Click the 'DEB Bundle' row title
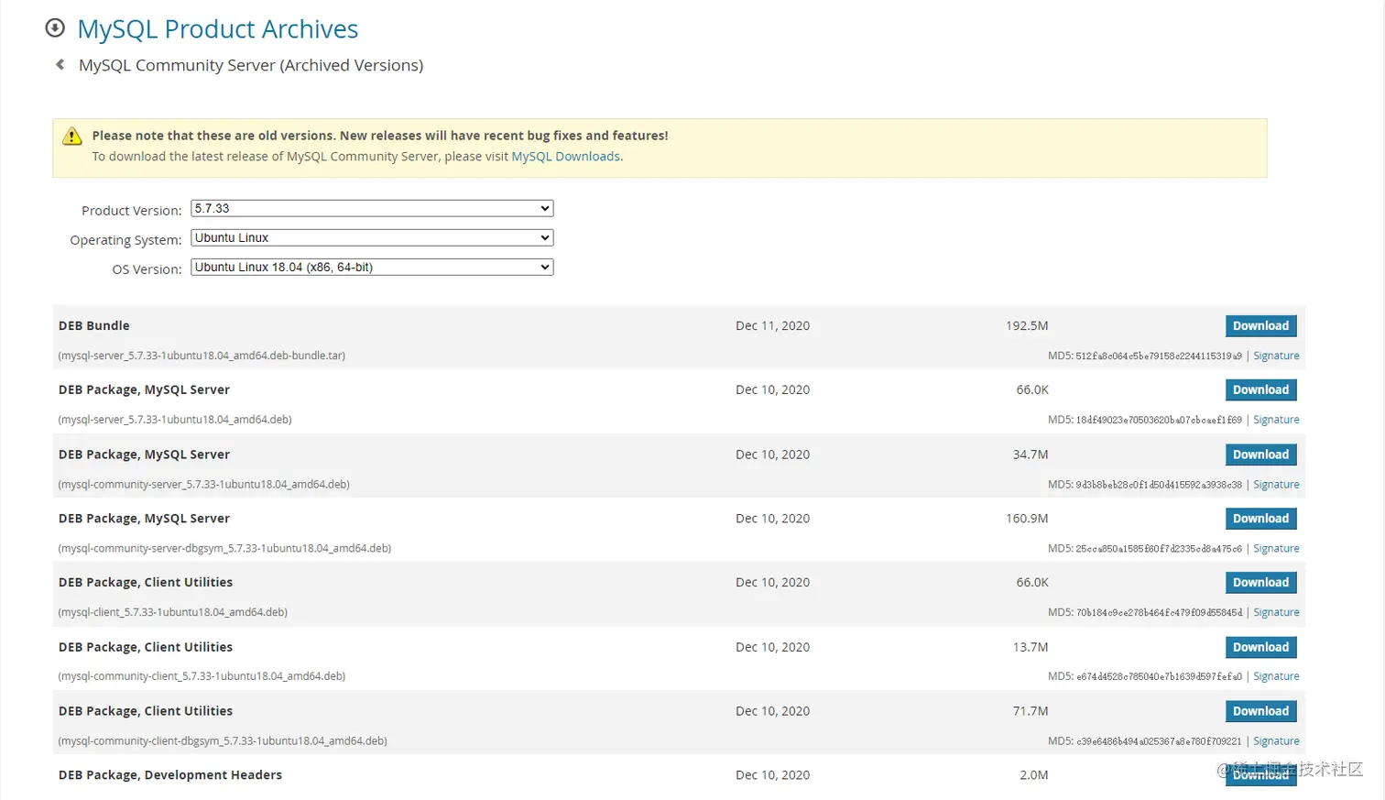Viewport: 1385px width, 800px height. pyautogui.click(x=94, y=325)
